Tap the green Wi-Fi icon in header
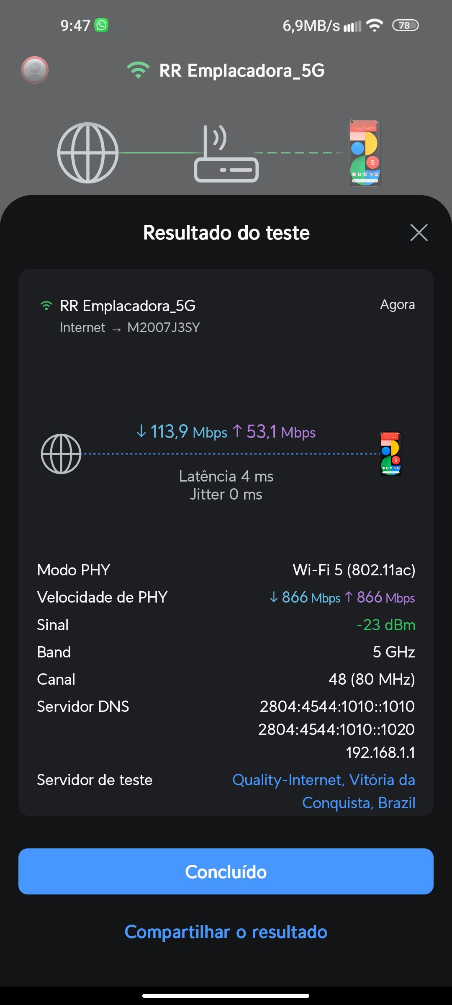This screenshot has height=1005, width=452. pyautogui.click(x=138, y=70)
